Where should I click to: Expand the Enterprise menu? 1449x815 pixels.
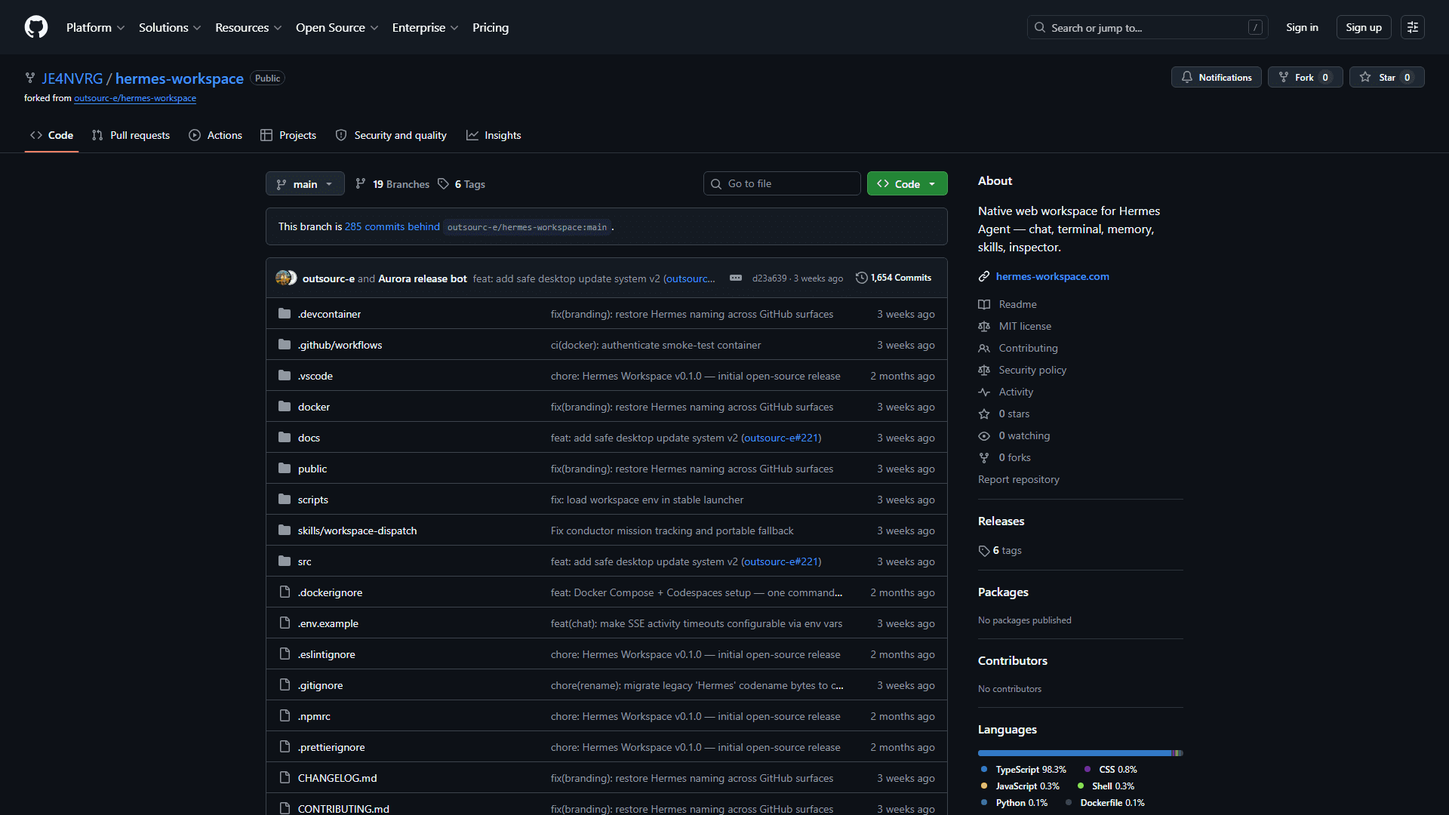coord(425,27)
